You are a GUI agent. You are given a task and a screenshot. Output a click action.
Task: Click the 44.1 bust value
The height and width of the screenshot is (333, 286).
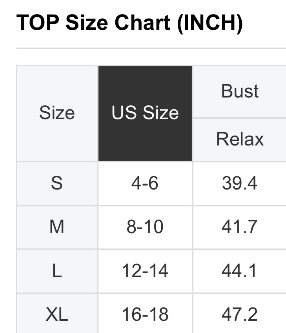240,271
